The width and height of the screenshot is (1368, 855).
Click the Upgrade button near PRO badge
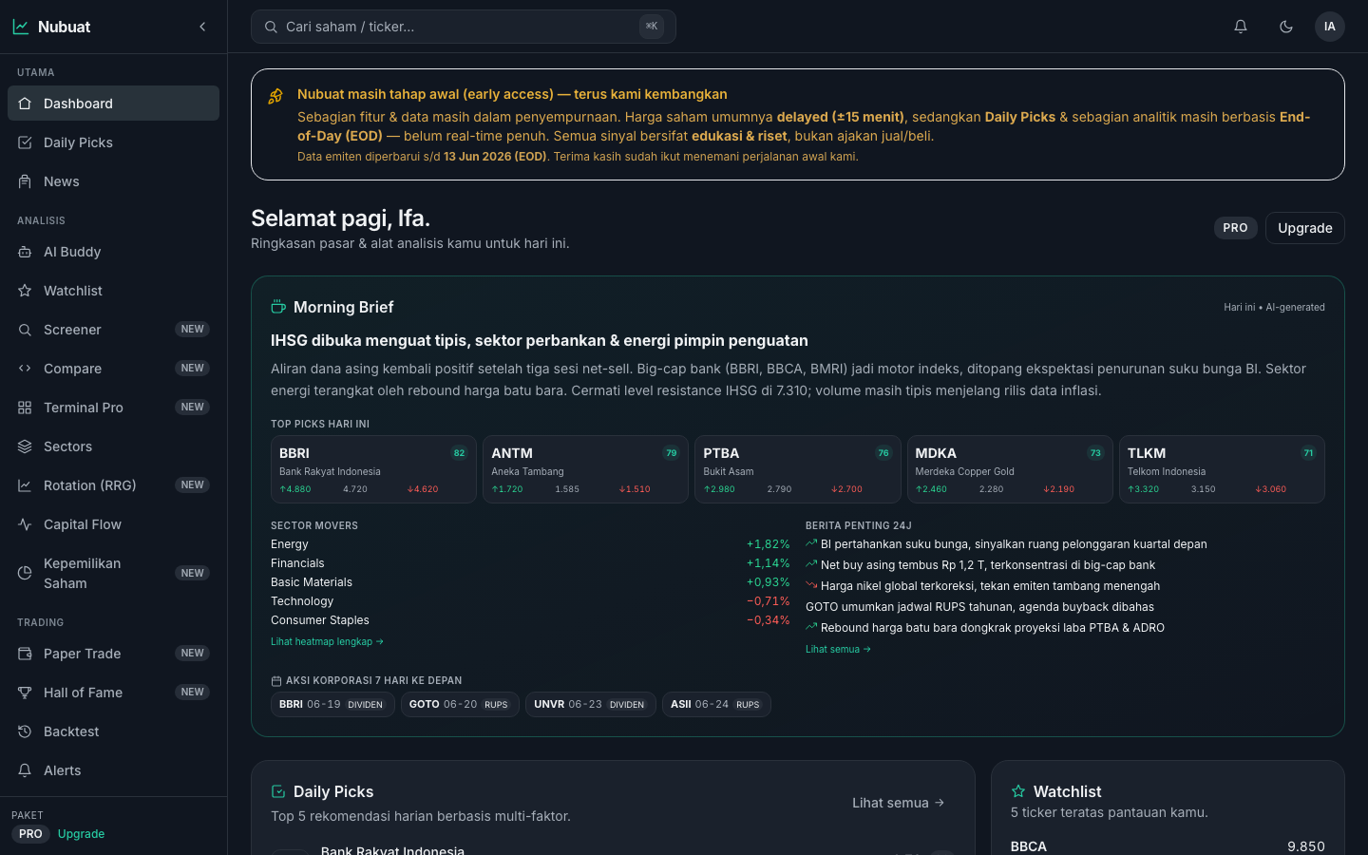[1304, 228]
